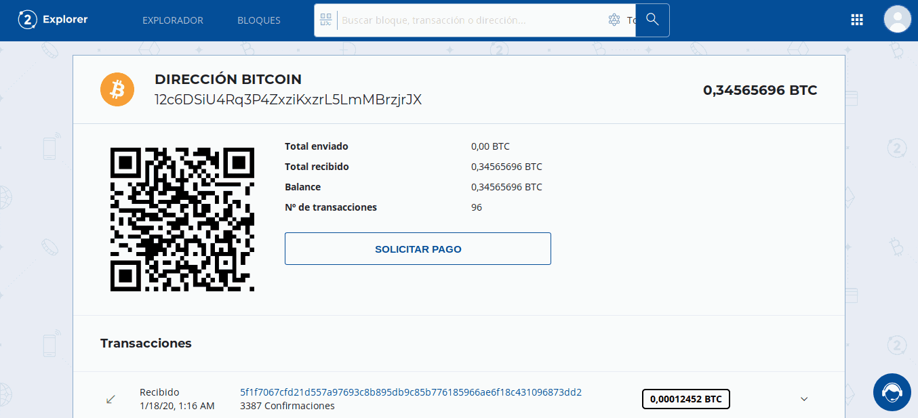Image resolution: width=918 pixels, height=418 pixels.
Task: Open transaction hash 5f1f7067cfd2... link
Action: point(411,392)
